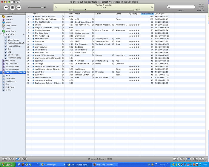
Task: Select the Top 25 Most Played playlist
Action: tap(13, 72)
